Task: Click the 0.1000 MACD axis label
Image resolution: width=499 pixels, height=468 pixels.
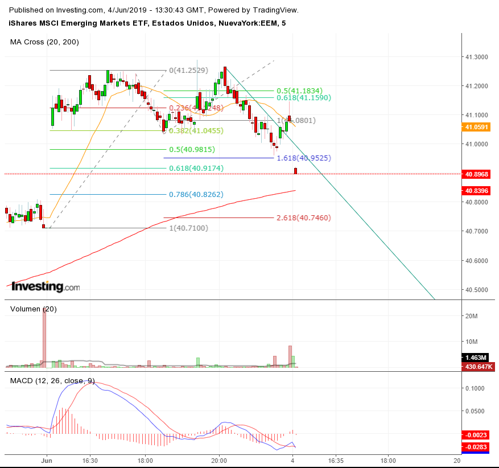Action: [x=475, y=388]
